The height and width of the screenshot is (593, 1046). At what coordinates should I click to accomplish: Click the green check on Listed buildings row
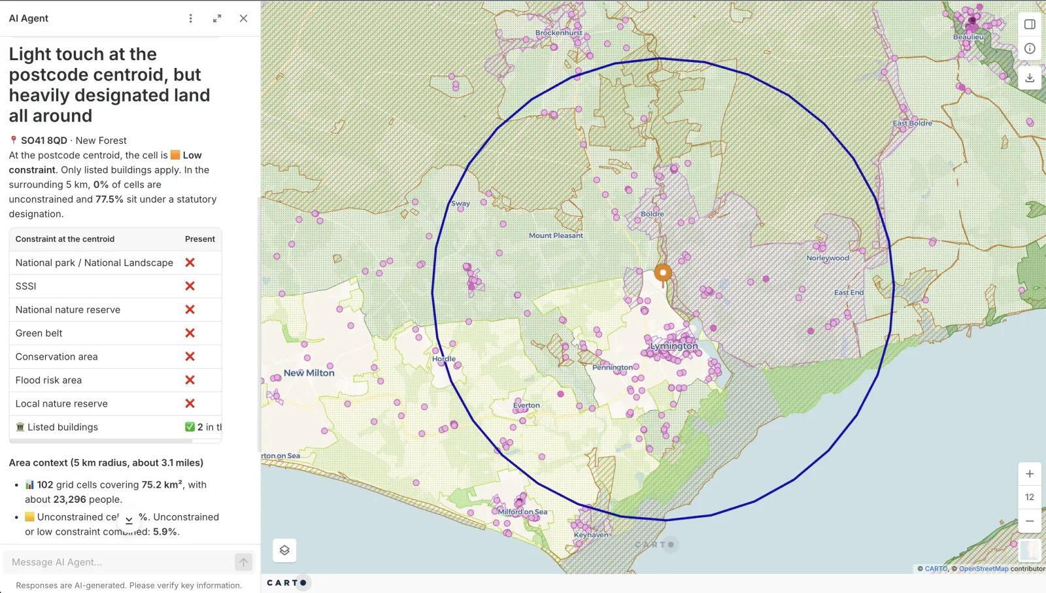click(190, 427)
